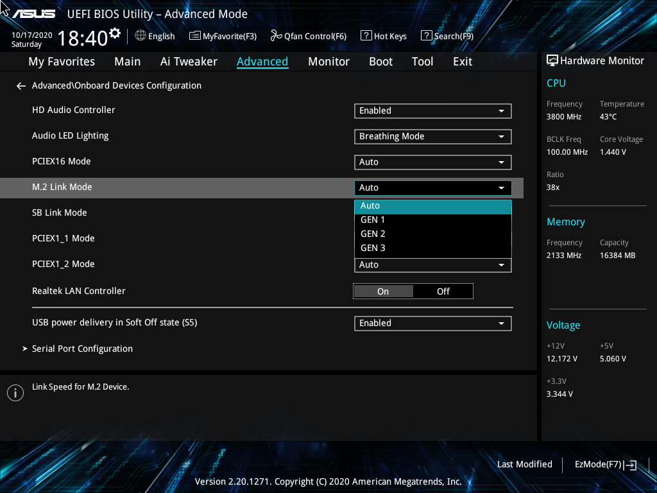Select the Advanced tab

pyautogui.click(x=262, y=62)
